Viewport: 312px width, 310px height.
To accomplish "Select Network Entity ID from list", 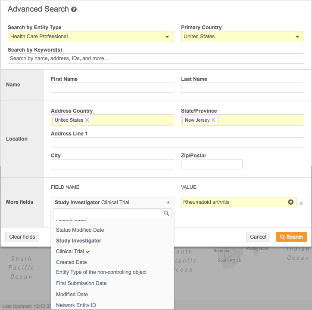I will 76,305.
